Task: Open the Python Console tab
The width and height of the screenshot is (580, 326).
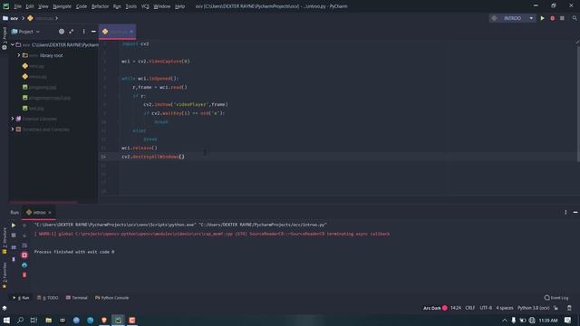Action: [x=112, y=298]
